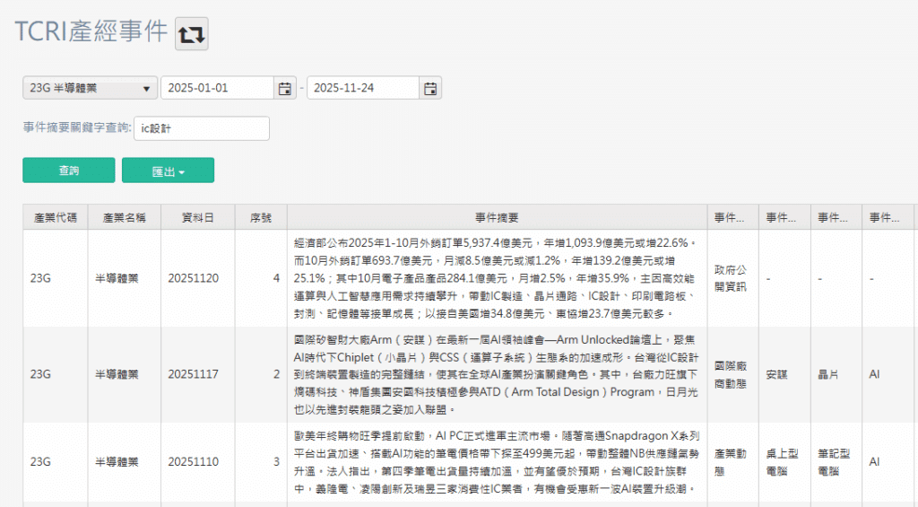Expand the 匯出 export dropdown button
Viewport: 918px width, 507px height.
pyautogui.click(x=168, y=170)
